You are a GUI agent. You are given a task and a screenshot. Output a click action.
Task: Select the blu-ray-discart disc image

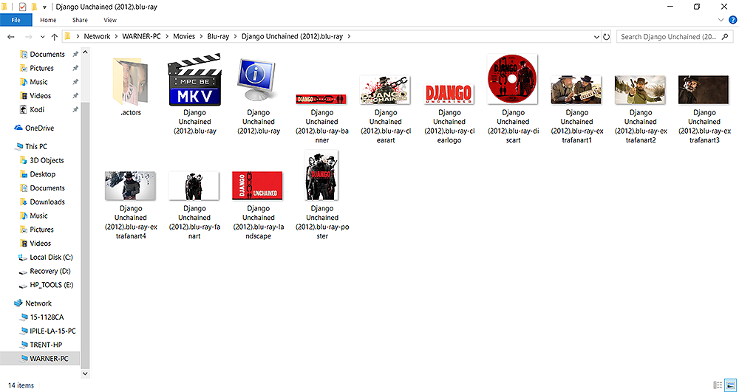pos(513,80)
